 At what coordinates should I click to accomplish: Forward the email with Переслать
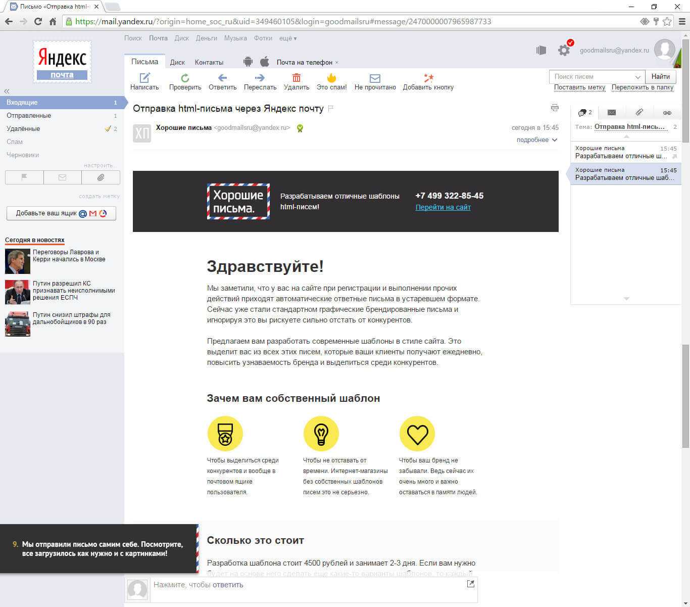click(260, 78)
